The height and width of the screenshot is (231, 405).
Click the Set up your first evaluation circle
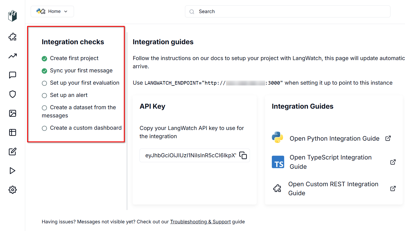point(44,83)
